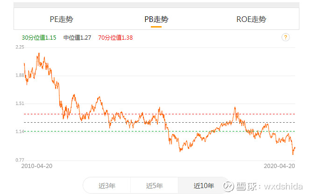
Task: Select the 近5年 time range
Action: point(154,186)
